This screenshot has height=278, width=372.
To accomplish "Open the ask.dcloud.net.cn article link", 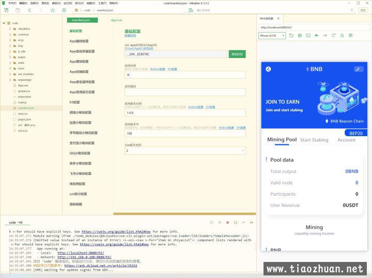I will pyautogui.click(x=101, y=266).
